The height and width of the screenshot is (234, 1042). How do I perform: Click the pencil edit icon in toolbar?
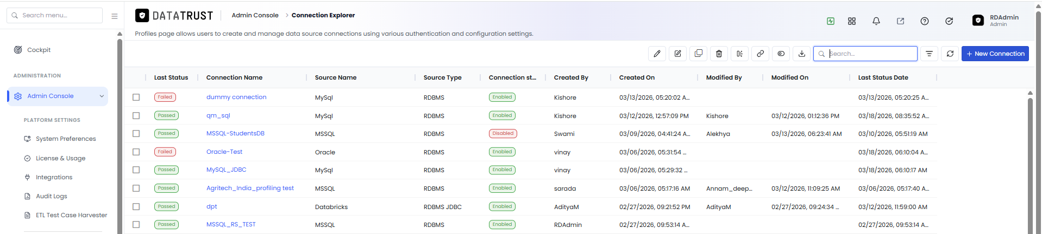[x=657, y=54]
